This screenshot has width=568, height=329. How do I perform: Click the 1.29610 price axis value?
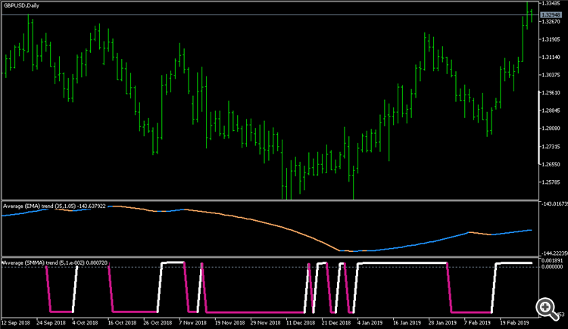coord(551,93)
